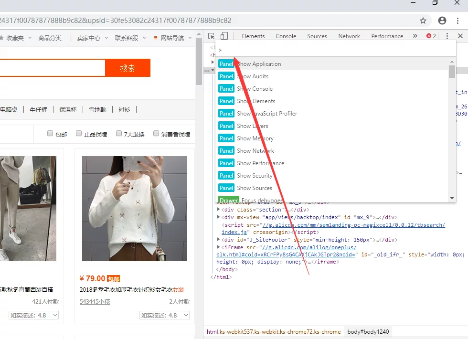Select the Show Application command
This screenshot has height=339, width=468.
332,64
